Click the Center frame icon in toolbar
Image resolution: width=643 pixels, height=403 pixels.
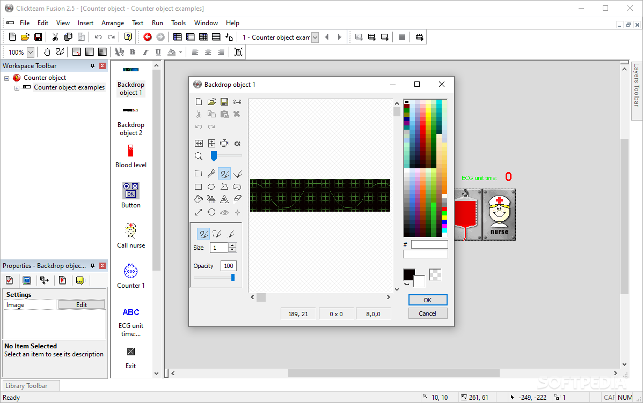point(238,52)
